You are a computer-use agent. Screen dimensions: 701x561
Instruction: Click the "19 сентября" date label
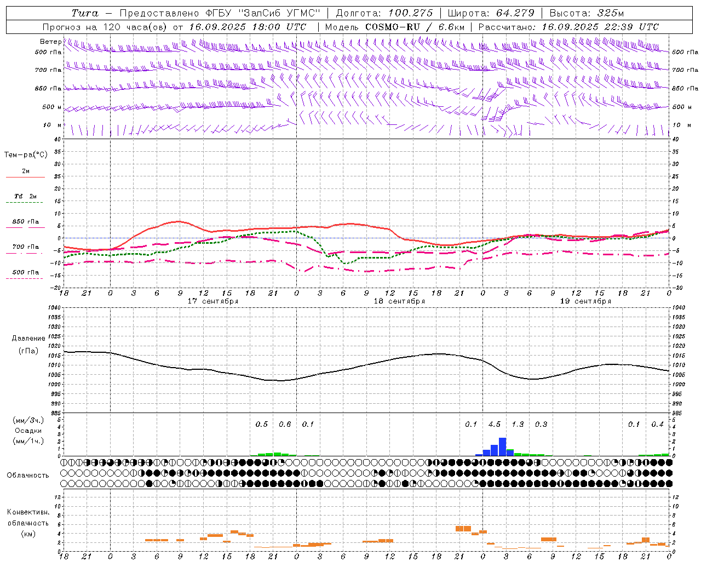pyautogui.click(x=585, y=301)
